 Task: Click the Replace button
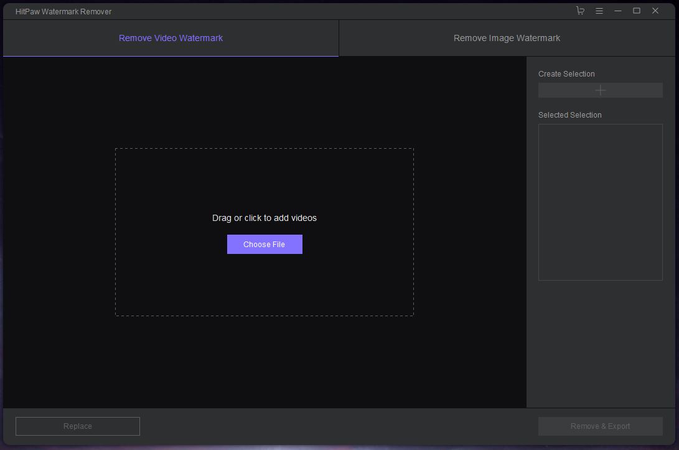coord(78,426)
